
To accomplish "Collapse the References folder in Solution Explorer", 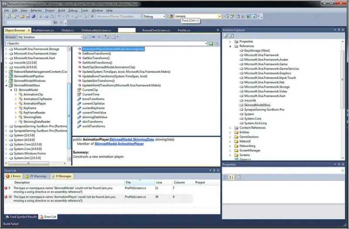I will pyautogui.click(x=230, y=46).
